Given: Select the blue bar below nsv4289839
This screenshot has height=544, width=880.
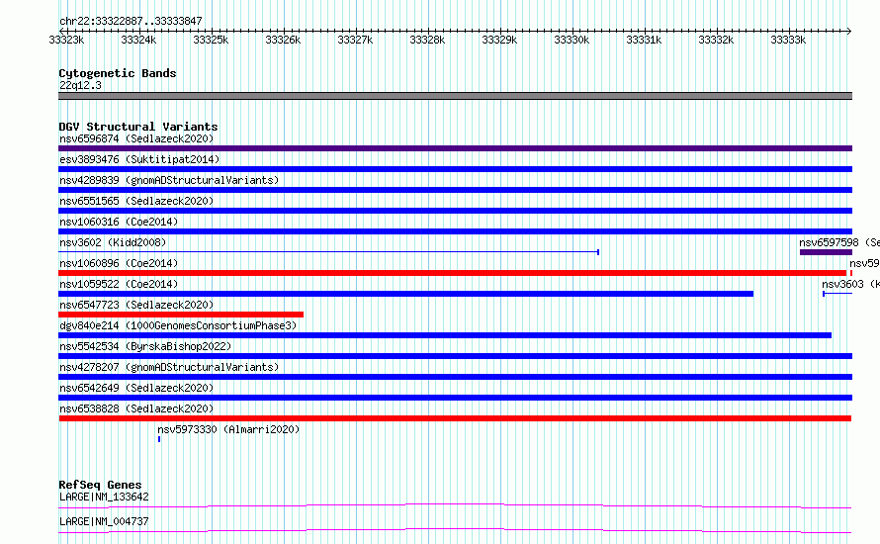Looking at the screenshot, I should pyautogui.click(x=455, y=190).
